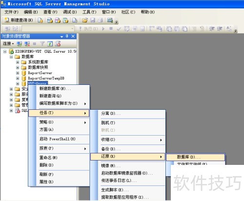Screen dimensions: 244x201
Task: Click 还原(R) in tasks submenu
Action: 128,157
